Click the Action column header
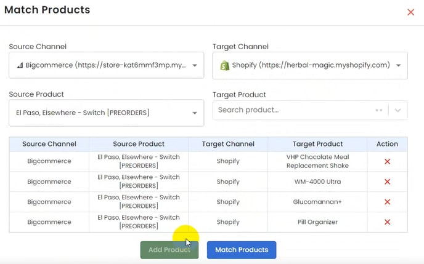 click(x=387, y=144)
